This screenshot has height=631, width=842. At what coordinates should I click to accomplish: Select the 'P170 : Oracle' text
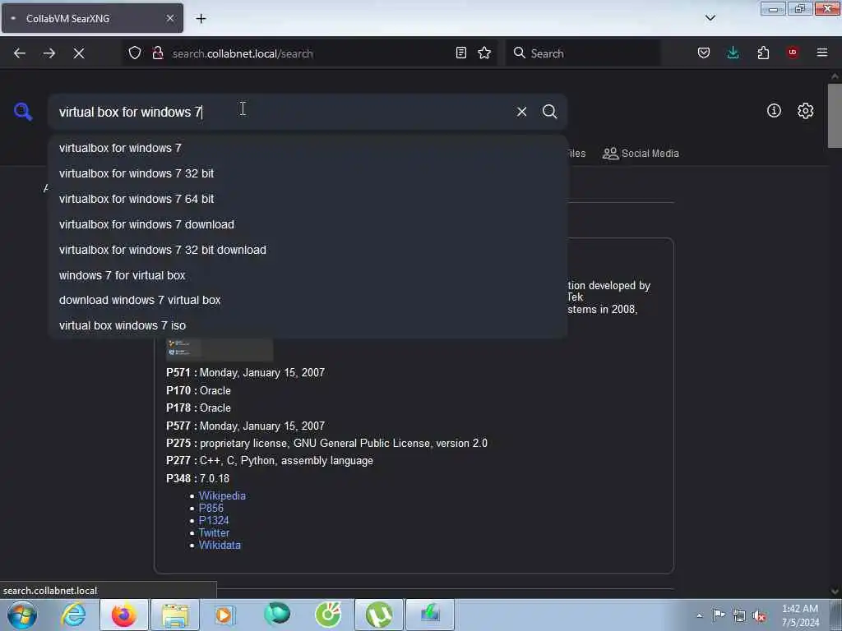(198, 390)
